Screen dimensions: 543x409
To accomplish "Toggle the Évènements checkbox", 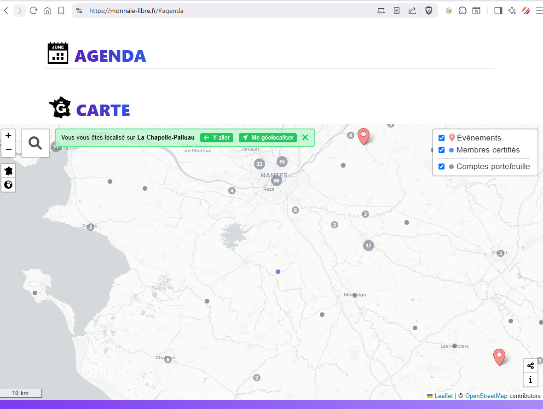I will (441, 138).
